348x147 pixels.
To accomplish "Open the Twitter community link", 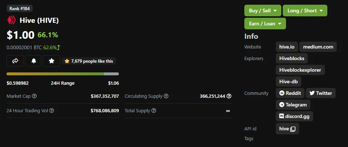I will click(x=321, y=93).
